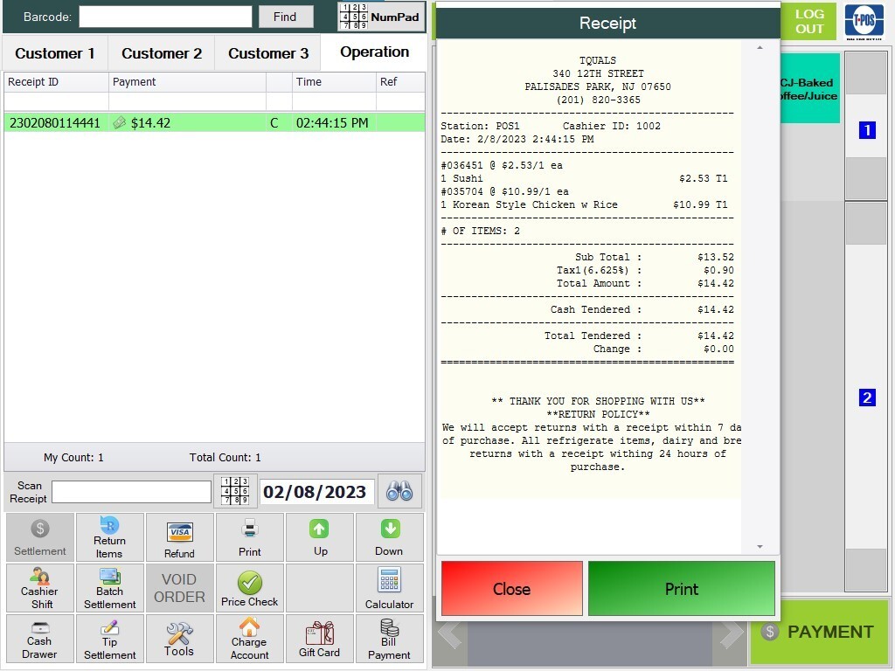The width and height of the screenshot is (895, 671).
Task: Open the keypad icon beside Scan Receipt
Action: coord(235,491)
